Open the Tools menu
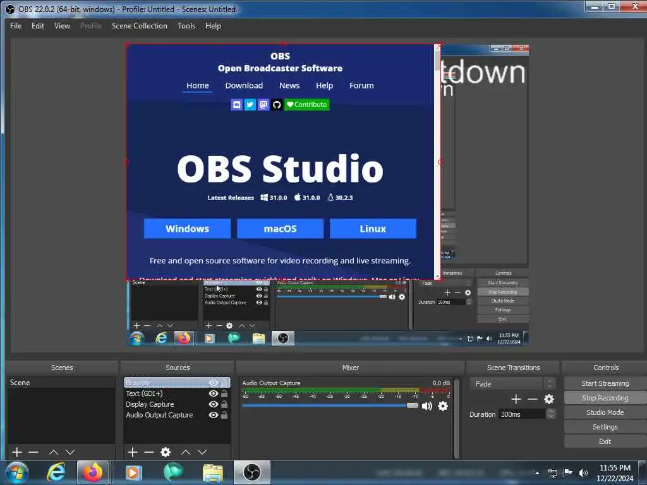The image size is (647, 485). (x=186, y=25)
